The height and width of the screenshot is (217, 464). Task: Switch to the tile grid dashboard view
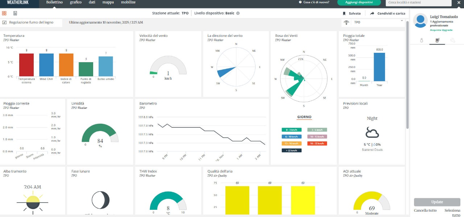pyautogui.click(x=4, y=13)
